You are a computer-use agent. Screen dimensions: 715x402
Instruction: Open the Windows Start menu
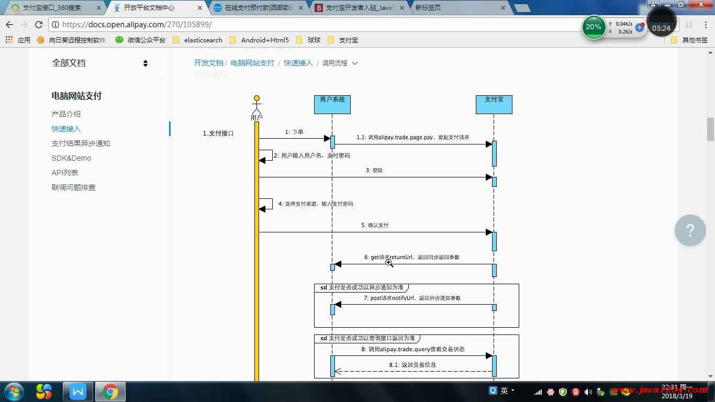tap(13, 392)
